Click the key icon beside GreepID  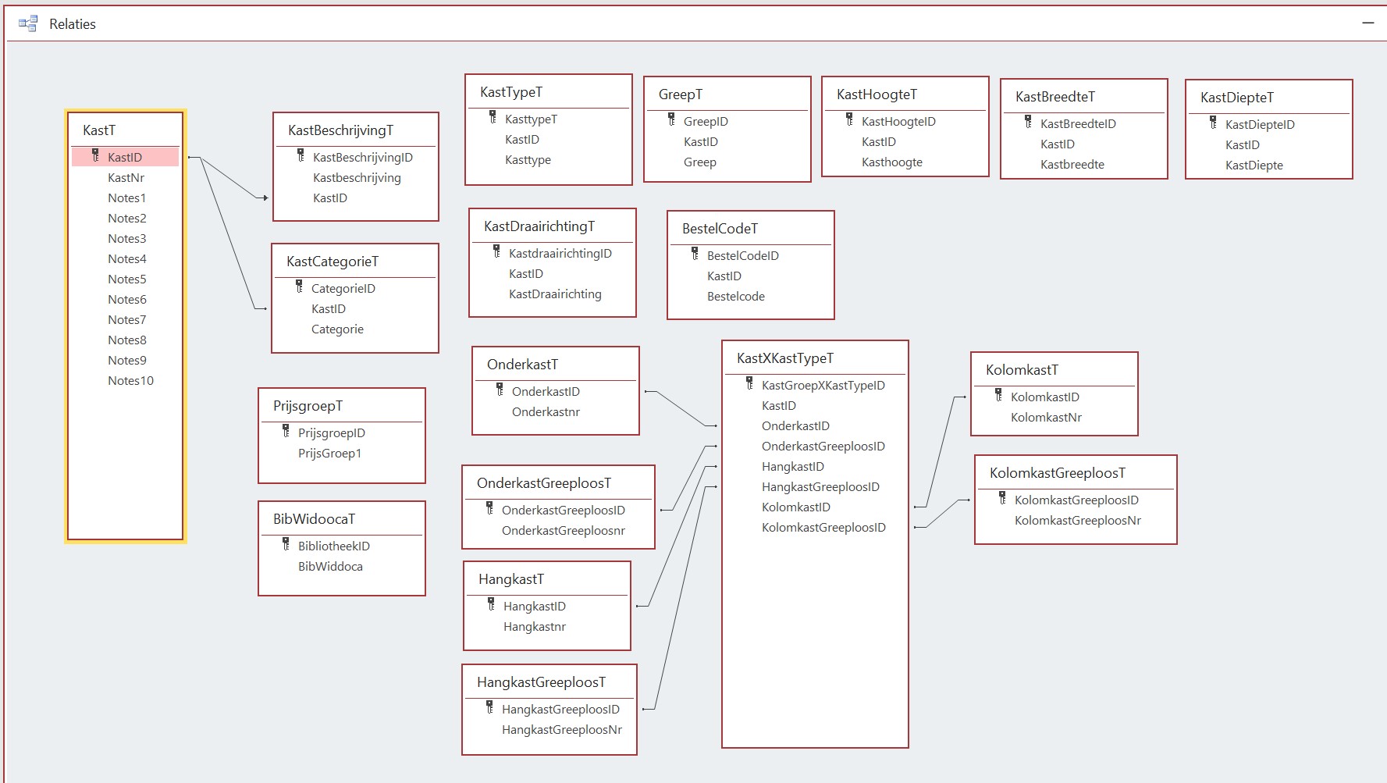pyautogui.click(x=671, y=120)
